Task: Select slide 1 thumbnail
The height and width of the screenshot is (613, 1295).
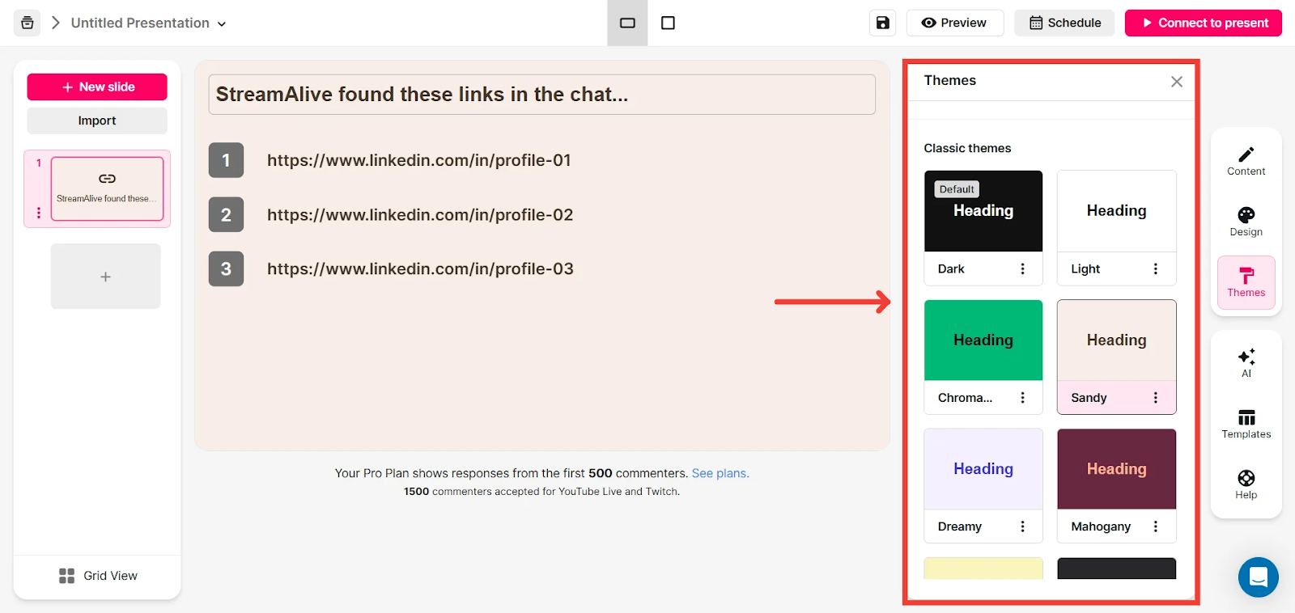Action: coord(108,188)
